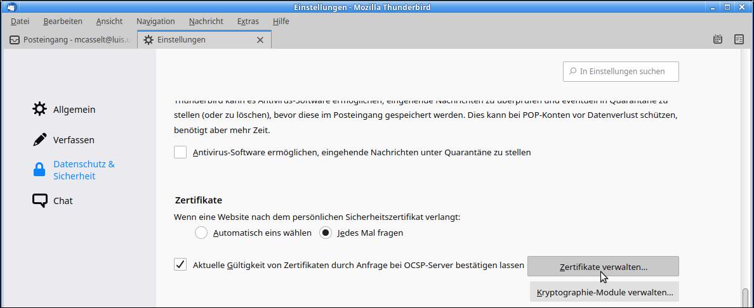Click the magnifier icon in search field
Image resolution: width=754 pixels, height=308 pixels.
pos(572,71)
